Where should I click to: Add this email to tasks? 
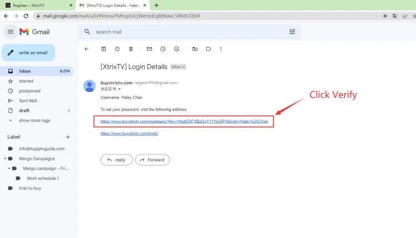(x=176, y=49)
